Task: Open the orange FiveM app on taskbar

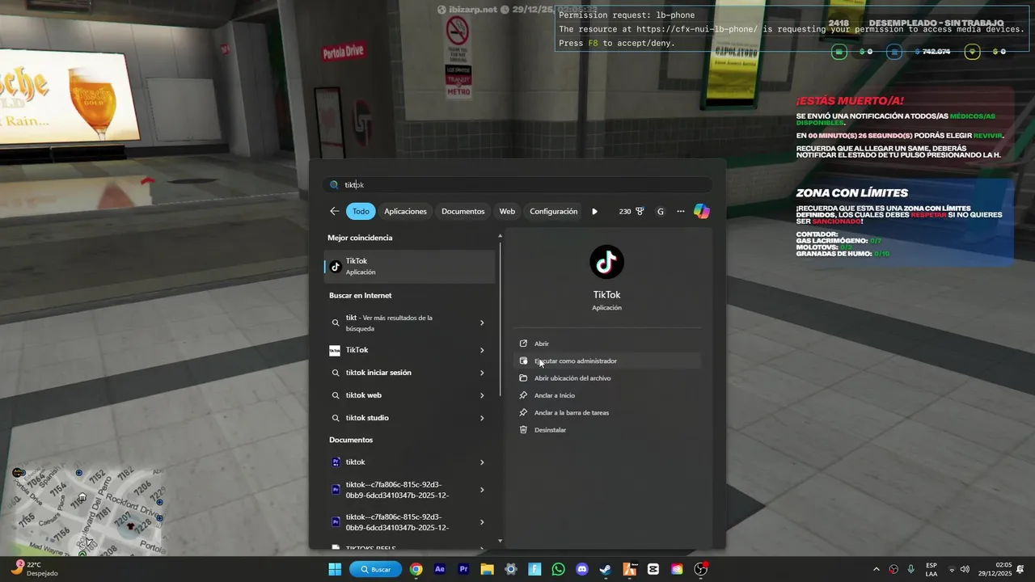Action: [x=630, y=569]
